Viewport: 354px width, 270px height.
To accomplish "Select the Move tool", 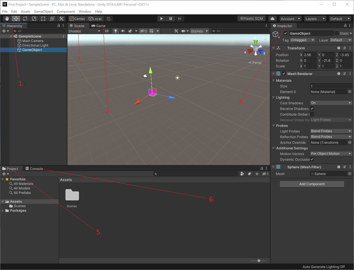I will [x=16, y=18].
